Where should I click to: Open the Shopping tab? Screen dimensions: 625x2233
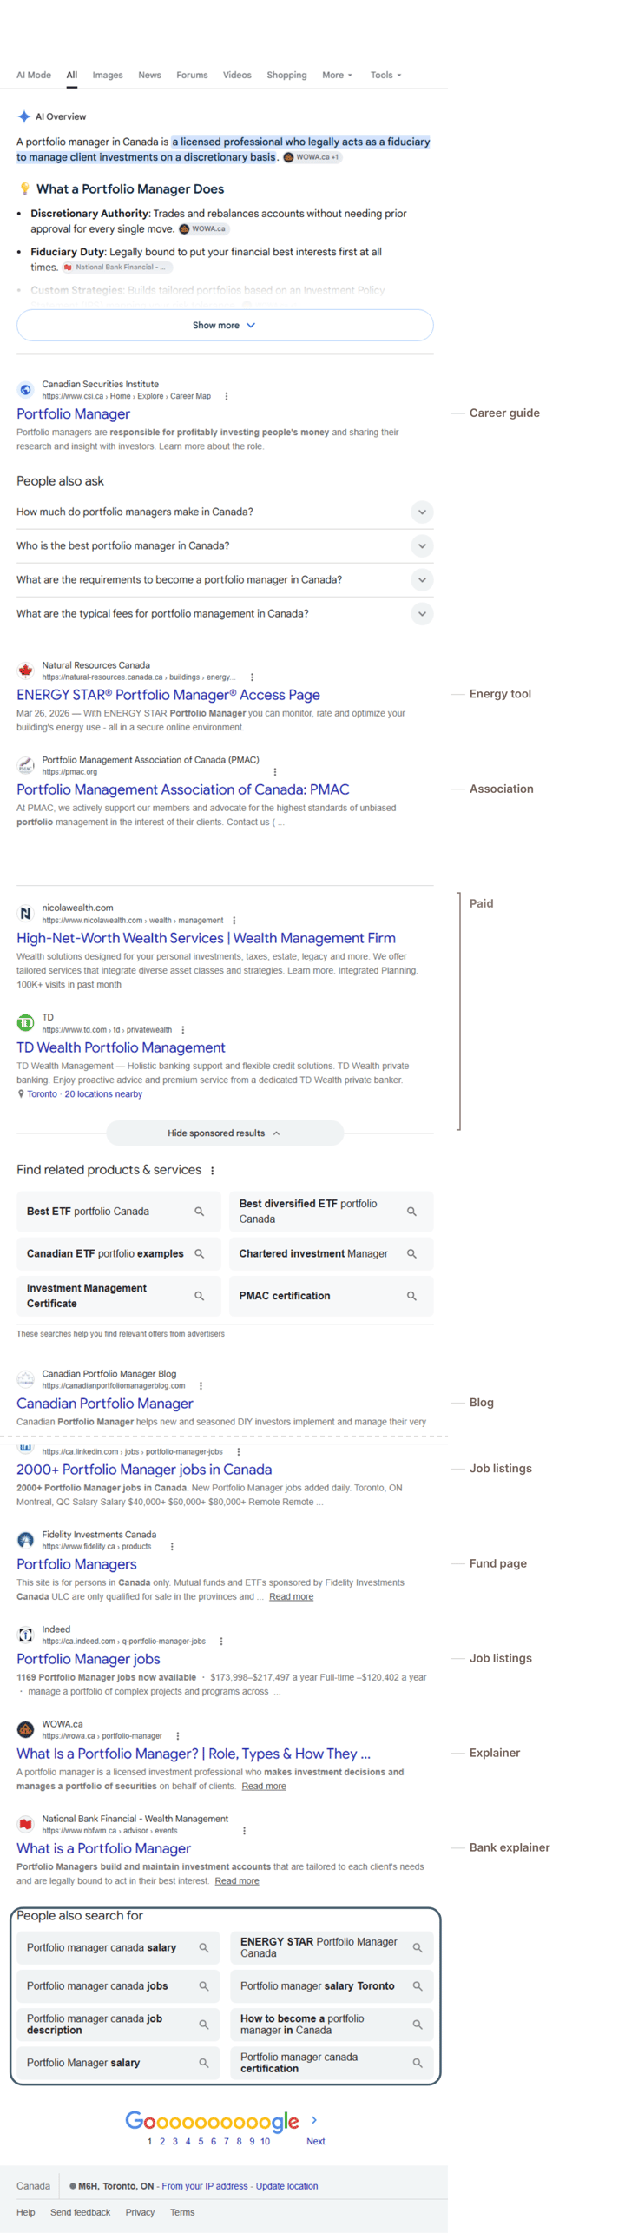[x=286, y=75]
